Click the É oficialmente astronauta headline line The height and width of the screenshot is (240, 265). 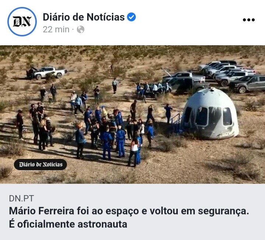pyautogui.click(x=68, y=225)
